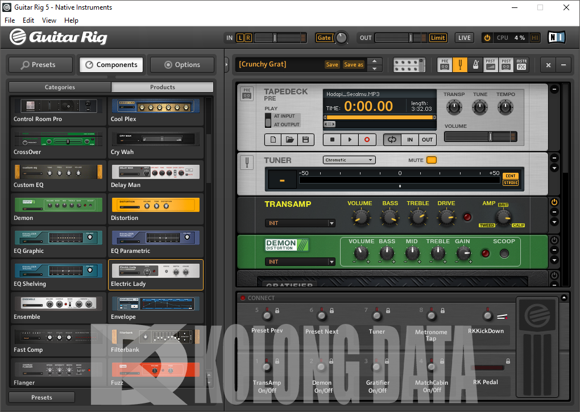The image size is (580, 412).
Task: Toggle the TransAmp power switch
Action: [x=554, y=202]
